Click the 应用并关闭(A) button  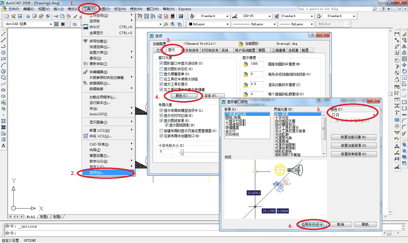(x=313, y=224)
